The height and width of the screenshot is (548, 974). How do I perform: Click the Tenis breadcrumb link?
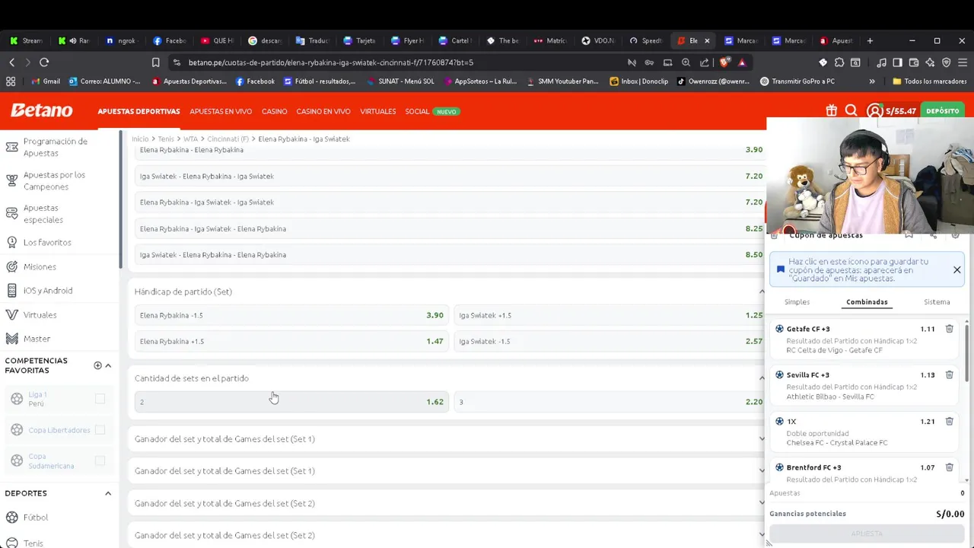click(x=166, y=139)
